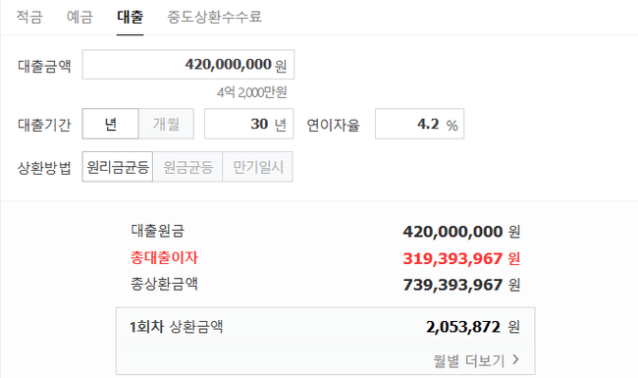Switch to the 적금 tab
Screen dimensions: 638x378
(29, 17)
